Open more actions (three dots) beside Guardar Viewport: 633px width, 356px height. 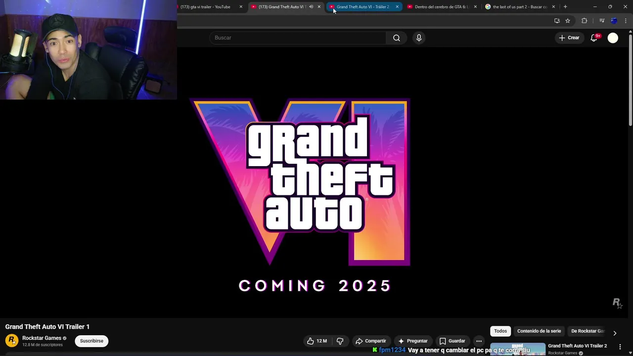point(479,341)
